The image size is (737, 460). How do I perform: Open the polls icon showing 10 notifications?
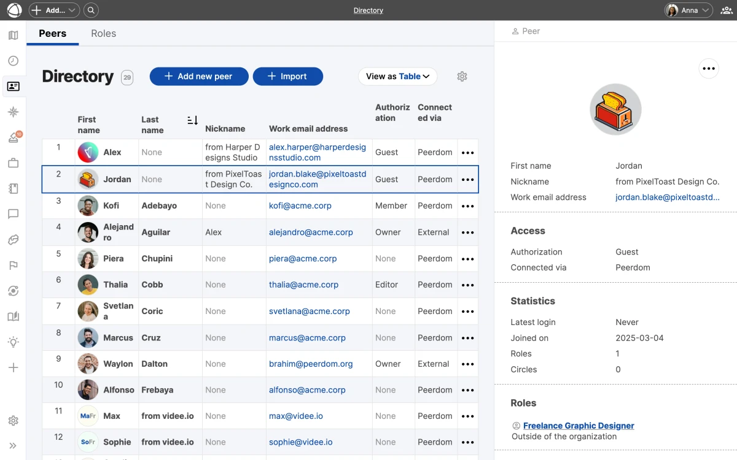point(13,137)
